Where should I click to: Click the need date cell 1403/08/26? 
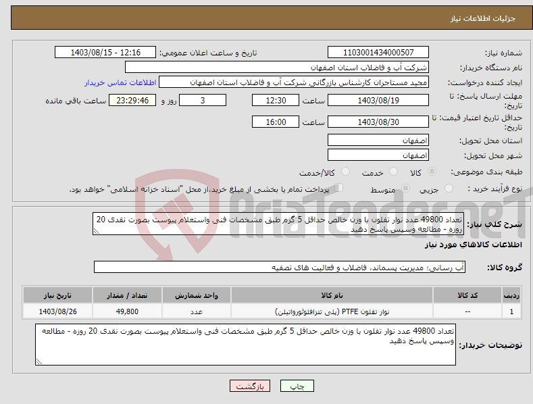[57, 311]
